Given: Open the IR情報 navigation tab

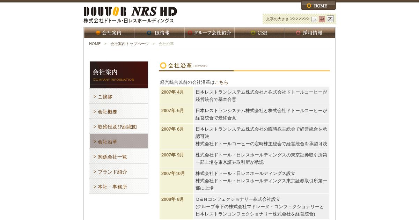Looking at the screenshot, I should pyautogui.click(x=159, y=33).
